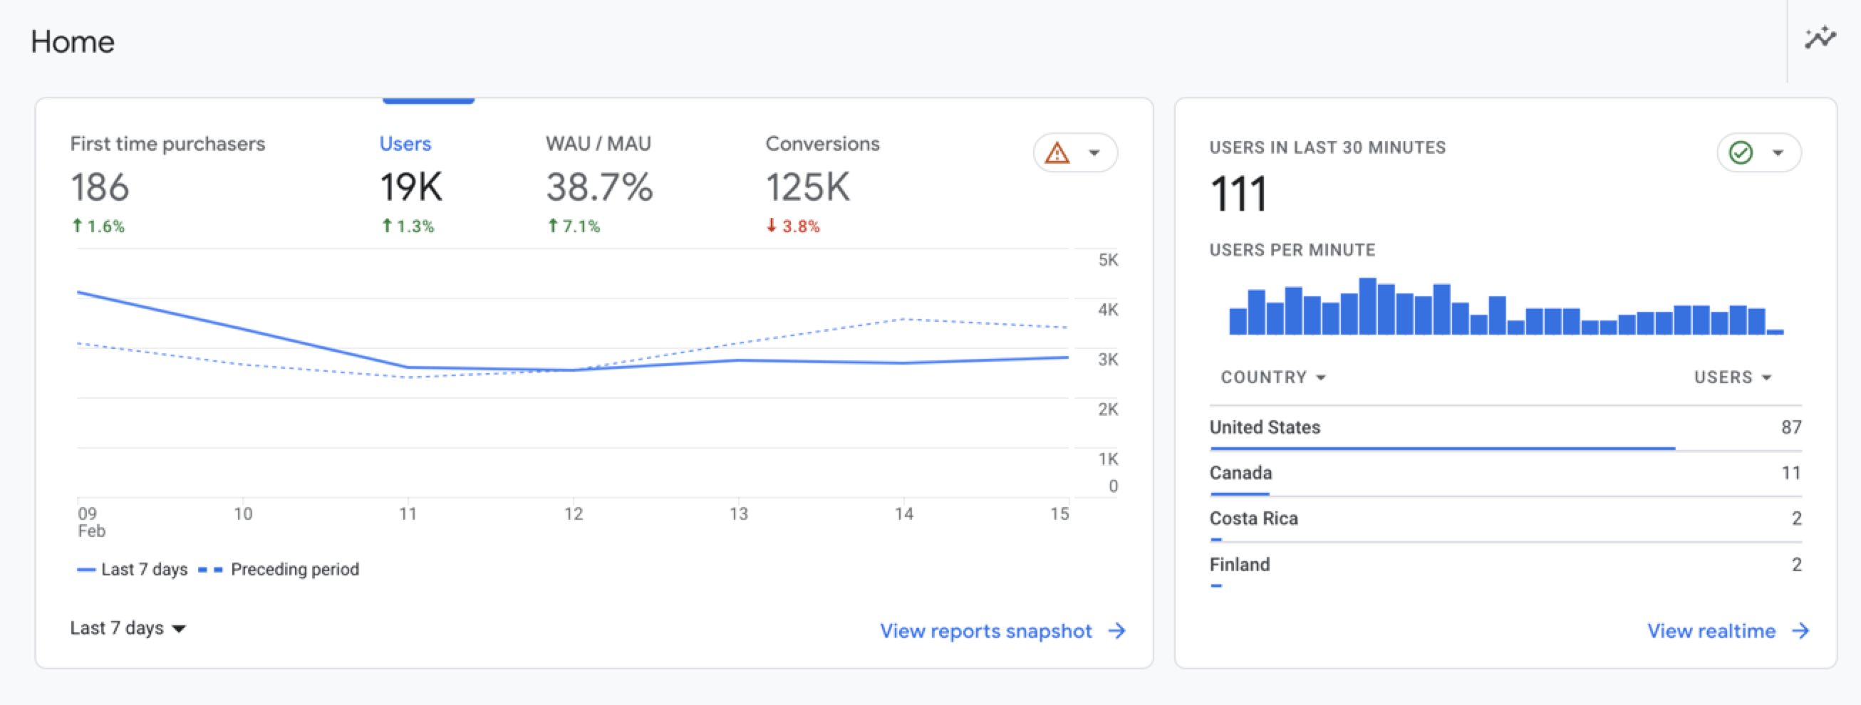Click the arrow next to View realtime
The image size is (1861, 705).
1801,631
